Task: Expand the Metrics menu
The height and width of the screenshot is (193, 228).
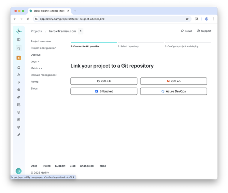Action: [36, 68]
